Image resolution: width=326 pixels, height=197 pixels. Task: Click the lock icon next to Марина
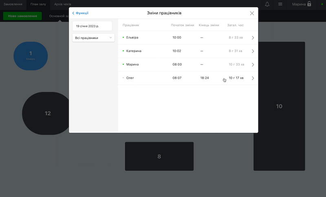pos(309,4)
